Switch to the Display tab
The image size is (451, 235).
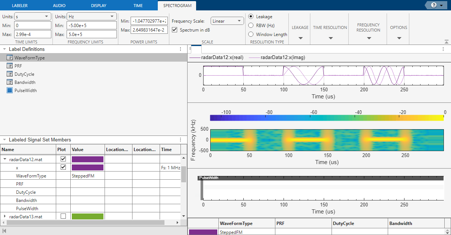(x=98, y=6)
